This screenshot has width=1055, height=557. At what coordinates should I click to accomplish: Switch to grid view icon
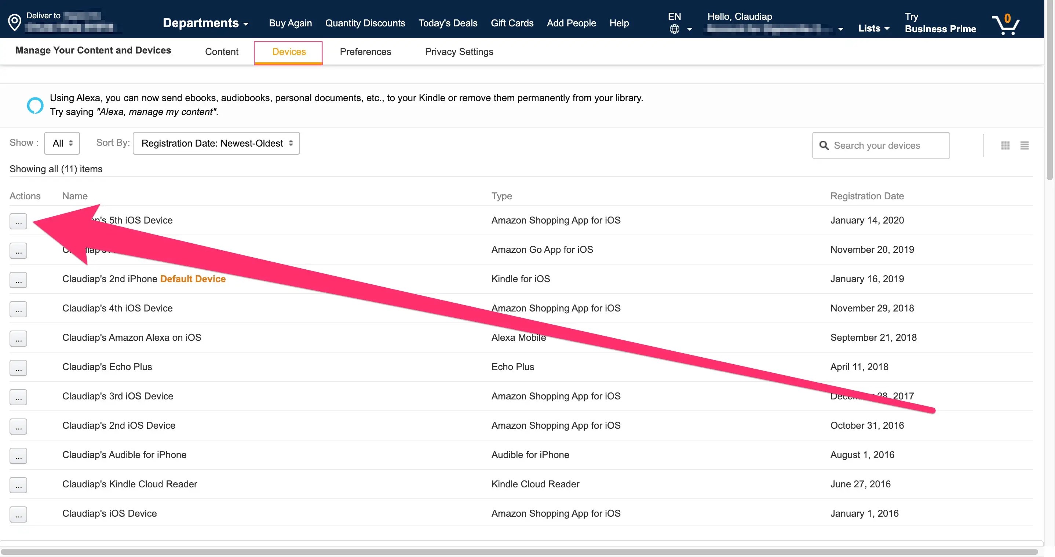pos(1005,146)
